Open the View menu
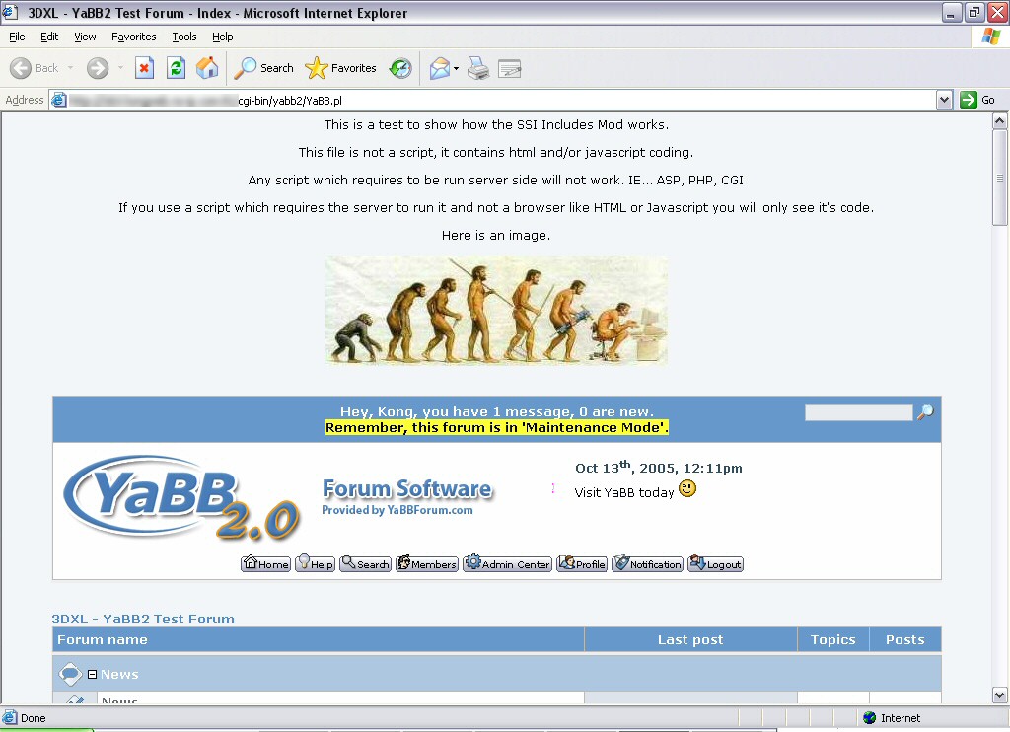Viewport: 1010px width, 732px height. click(85, 37)
